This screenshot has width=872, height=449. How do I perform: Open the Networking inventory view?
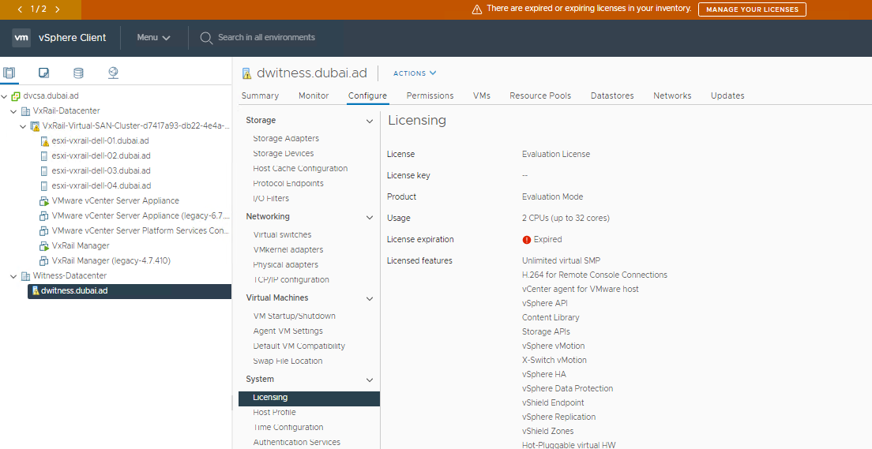tap(113, 73)
